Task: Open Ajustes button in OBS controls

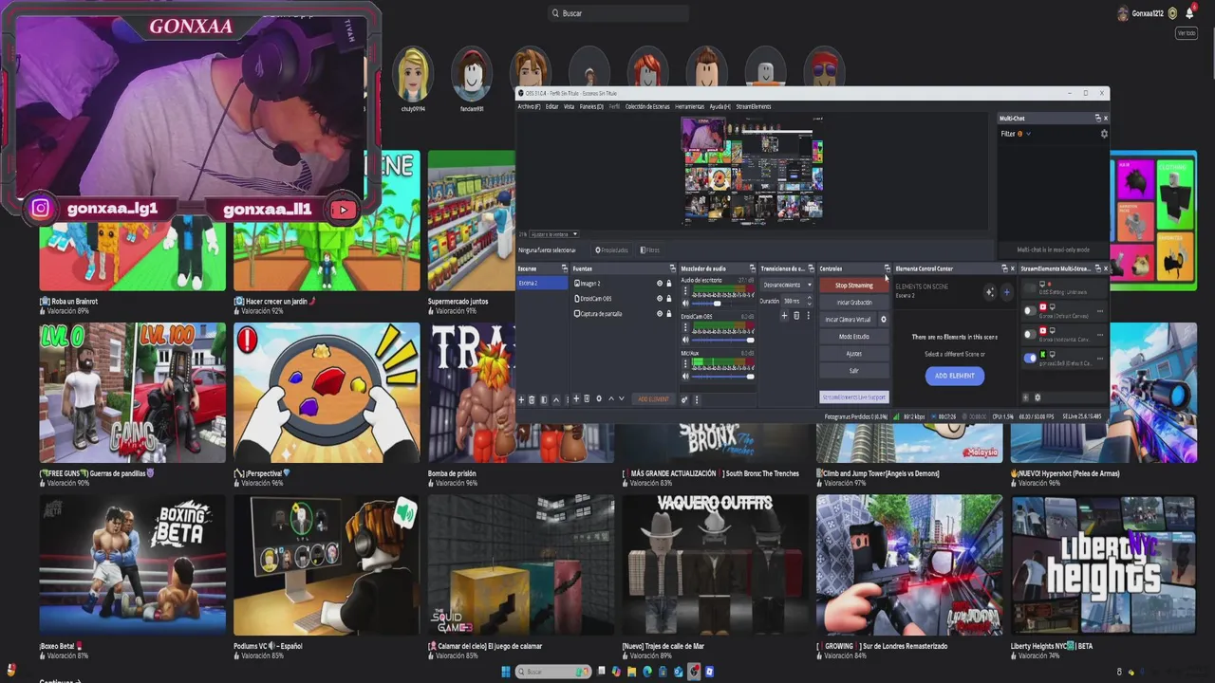Action: 853,354
